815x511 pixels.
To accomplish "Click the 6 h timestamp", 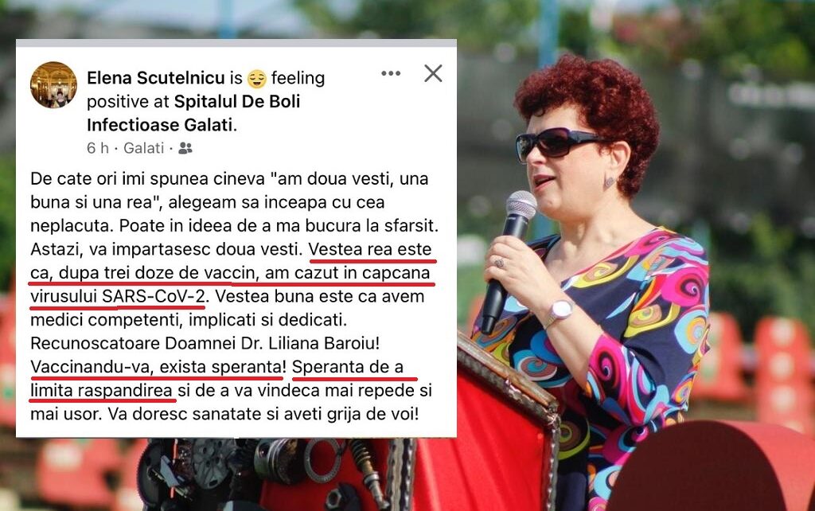I will tap(98, 148).
